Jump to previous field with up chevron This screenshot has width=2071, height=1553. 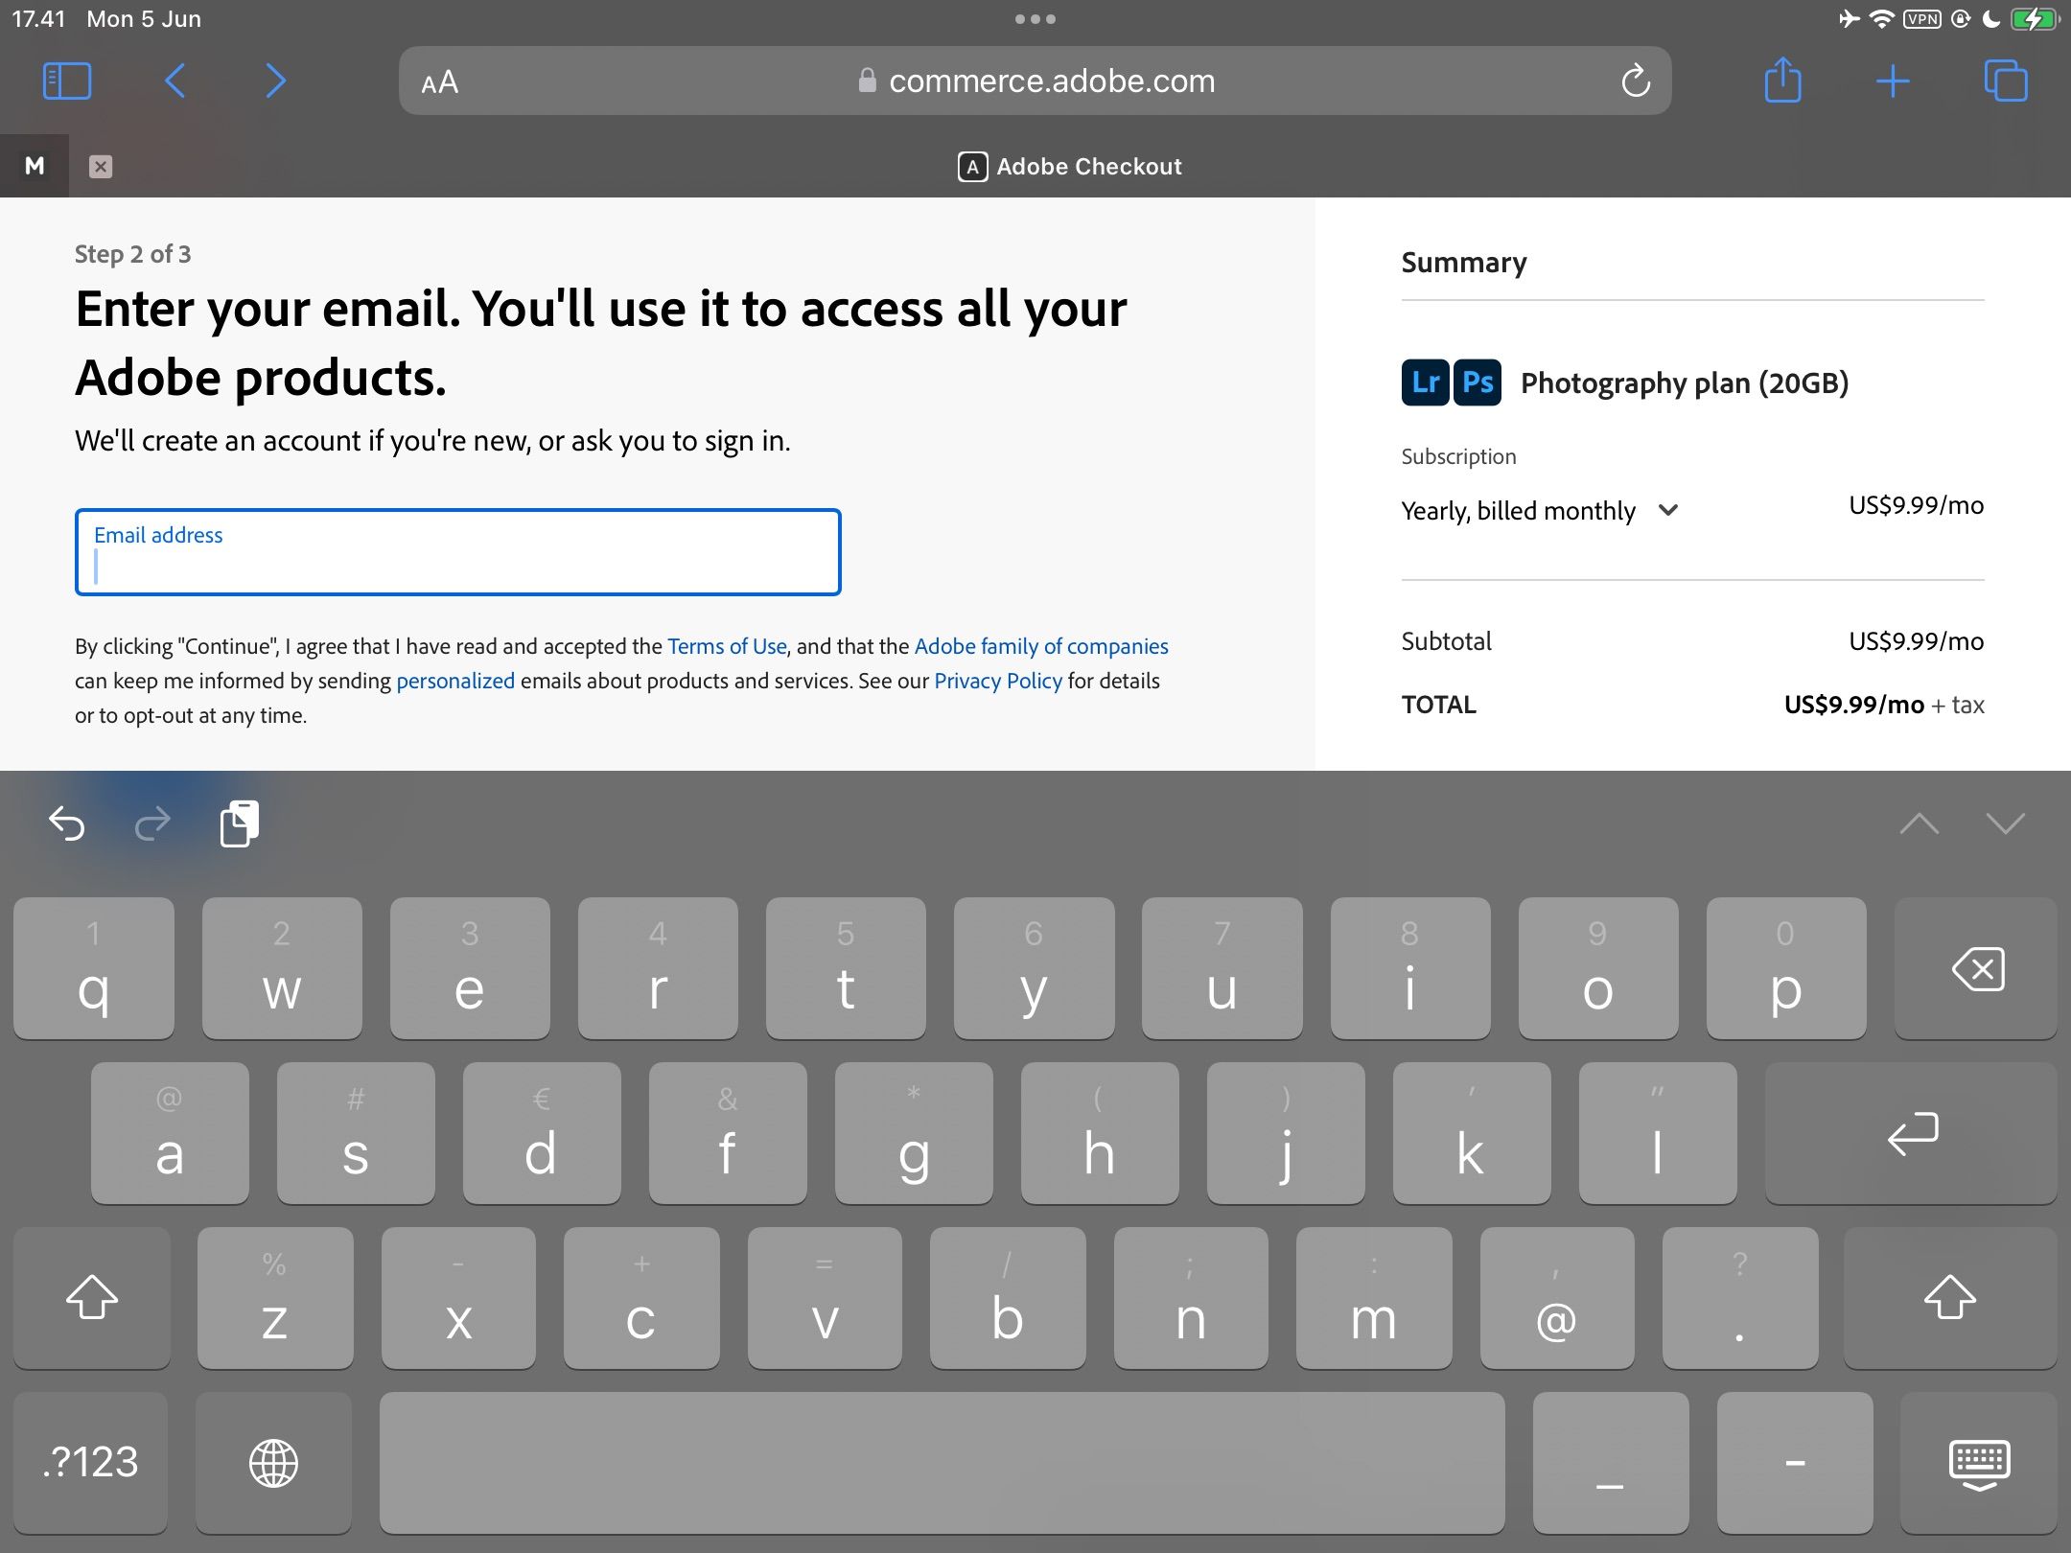point(1920,823)
